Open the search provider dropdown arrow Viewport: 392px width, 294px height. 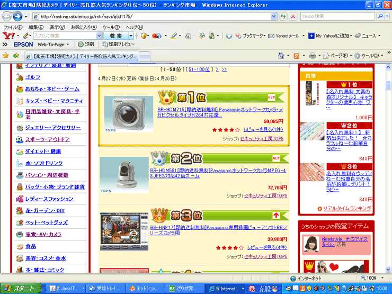[x=387, y=16]
